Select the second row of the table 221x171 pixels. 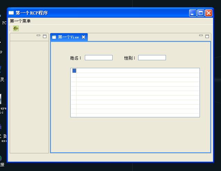click(135, 75)
